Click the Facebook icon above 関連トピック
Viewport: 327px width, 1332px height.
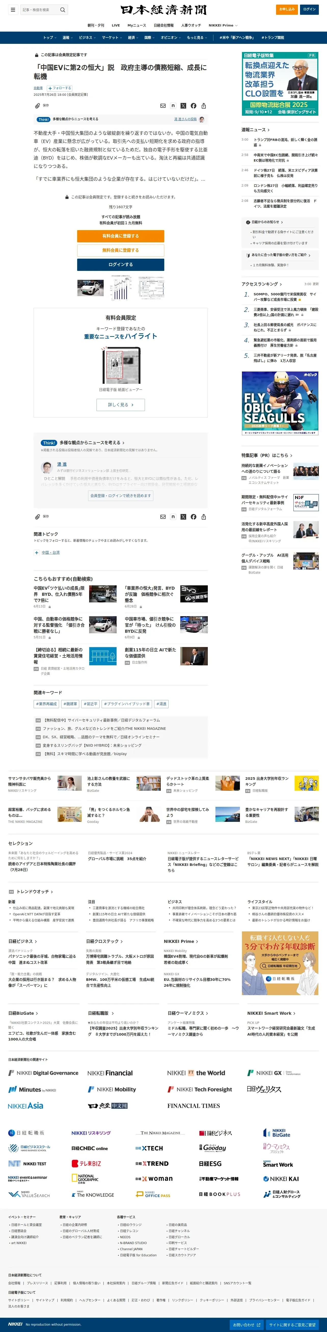pos(193,517)
